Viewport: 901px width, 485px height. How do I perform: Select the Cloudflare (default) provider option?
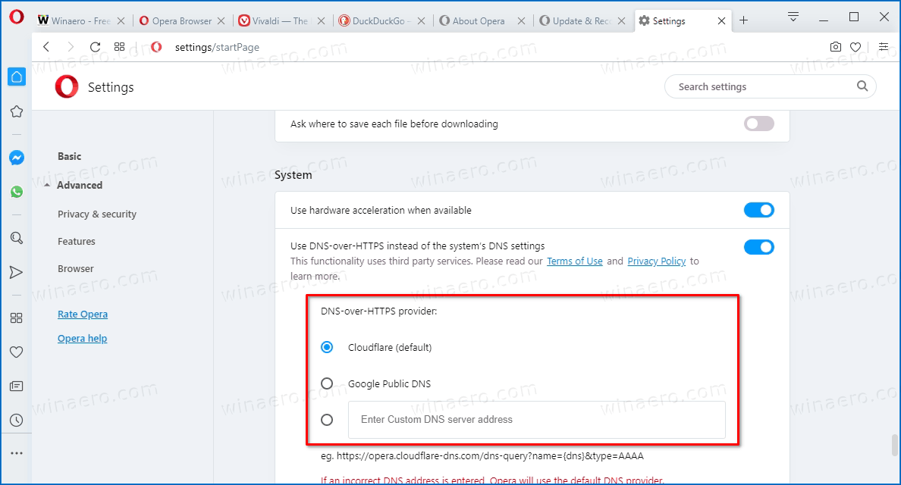327,347
